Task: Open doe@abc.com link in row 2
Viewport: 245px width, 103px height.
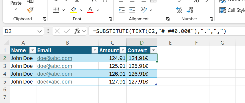Action: [x=55, y=58]
